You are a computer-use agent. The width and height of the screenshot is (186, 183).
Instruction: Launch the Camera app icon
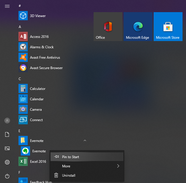point(23,109)
